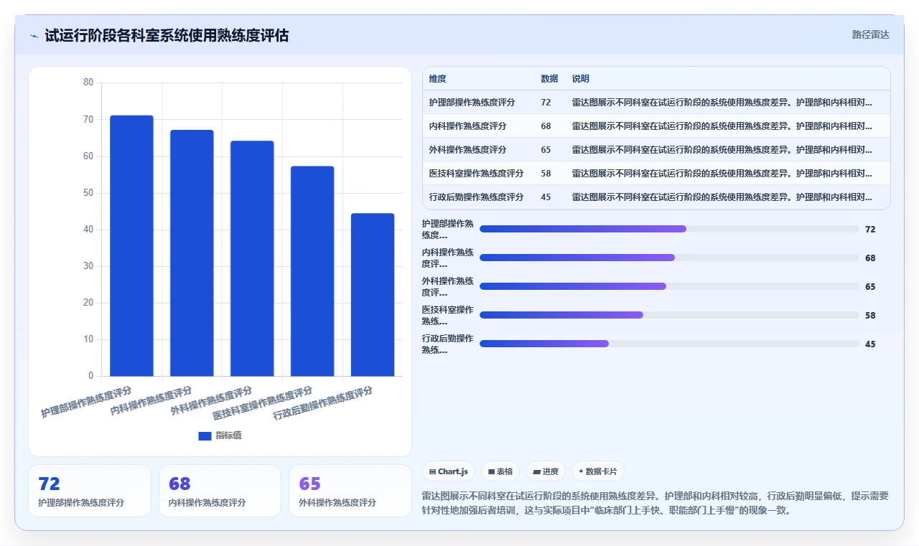Viewport: 919px width, 546px height.
Task: Click the 说明 column header
Action: pyautogui.click(x=580, y=79)
